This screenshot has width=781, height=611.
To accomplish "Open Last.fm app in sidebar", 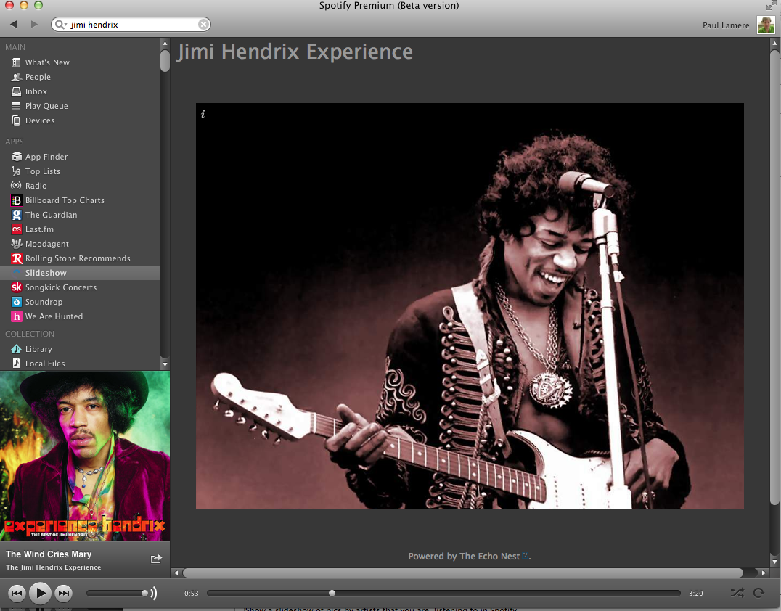I will click(x=39, y=229).
